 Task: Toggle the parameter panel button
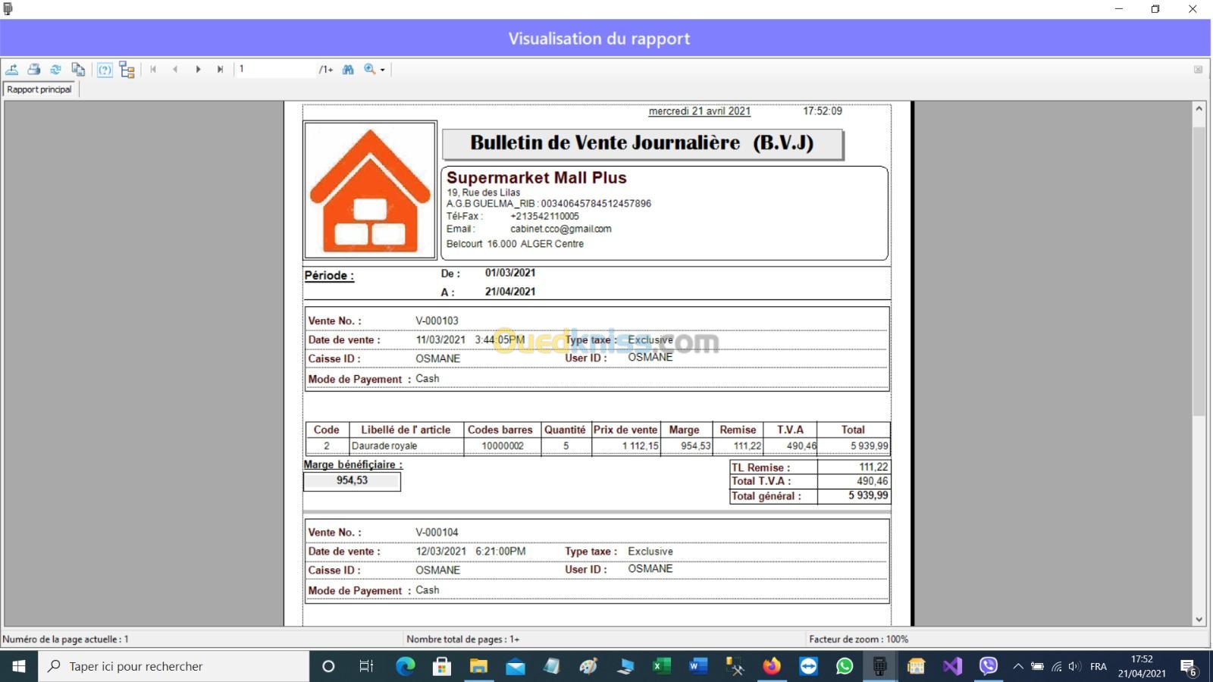105,70
